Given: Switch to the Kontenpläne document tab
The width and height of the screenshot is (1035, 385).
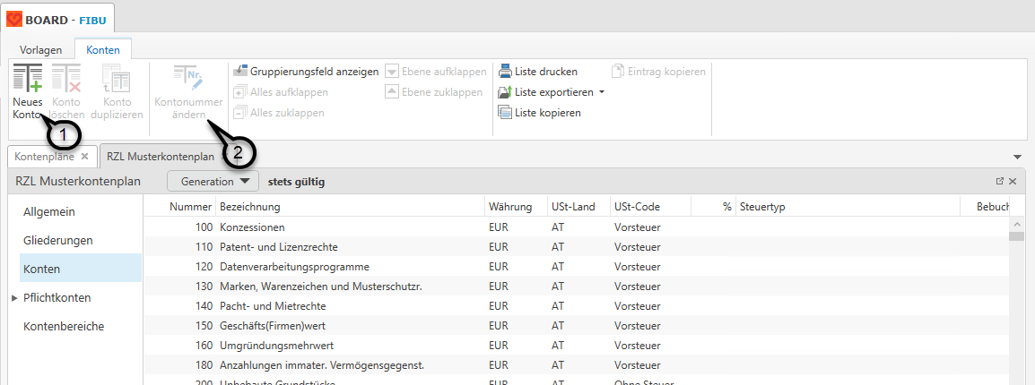Looking at the screenshot, I should point(45,156).
